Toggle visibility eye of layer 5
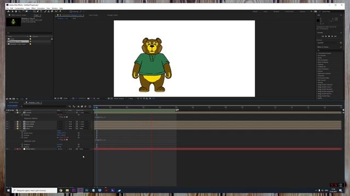This screenshot has height=196, width=350. coord(7,128)
